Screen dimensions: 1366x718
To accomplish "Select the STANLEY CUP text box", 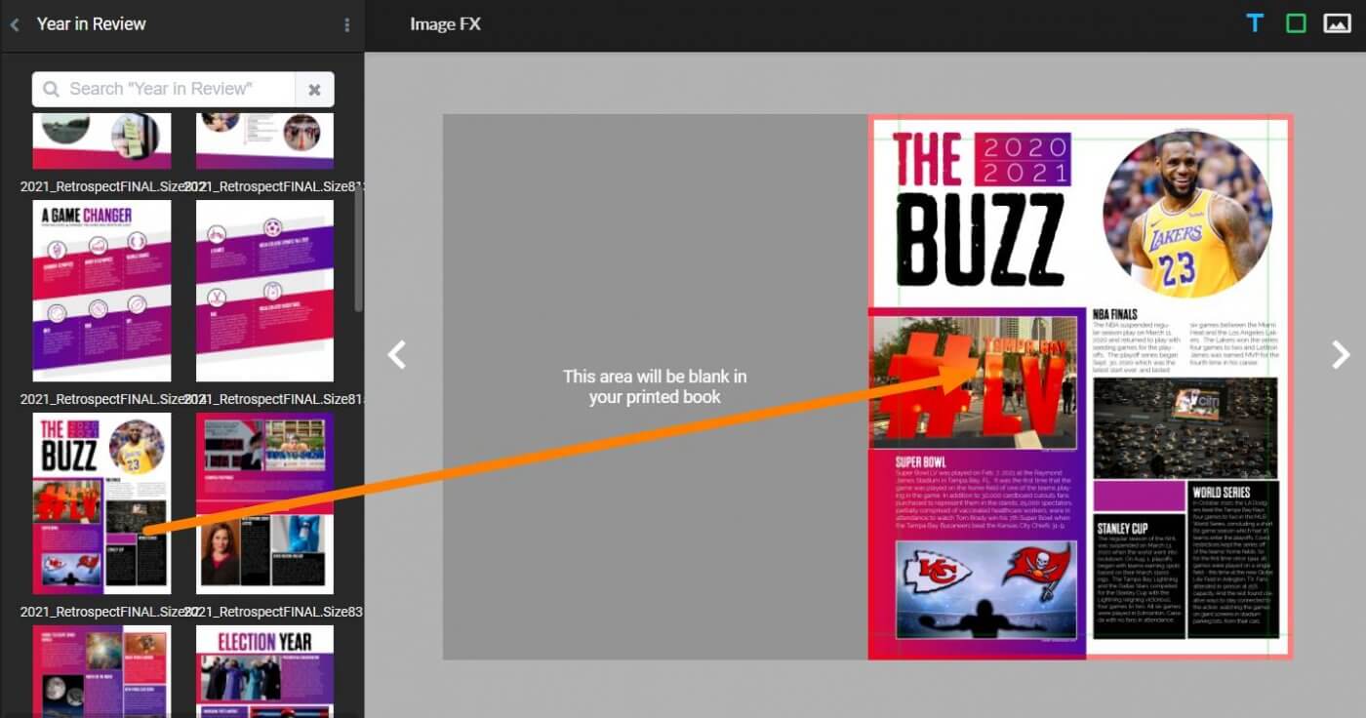I will [1138, 578].
